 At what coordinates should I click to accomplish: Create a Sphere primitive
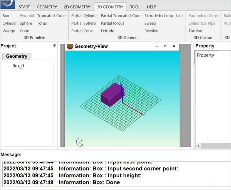coord(26,23)
